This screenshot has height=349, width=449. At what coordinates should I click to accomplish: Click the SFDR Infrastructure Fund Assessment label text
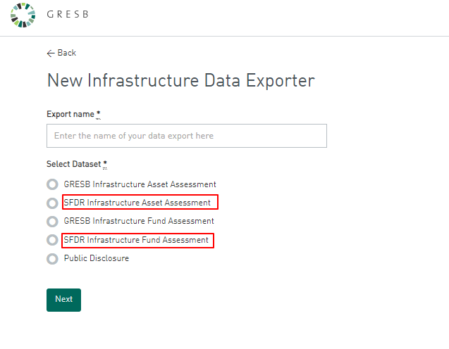click(136, 240)
